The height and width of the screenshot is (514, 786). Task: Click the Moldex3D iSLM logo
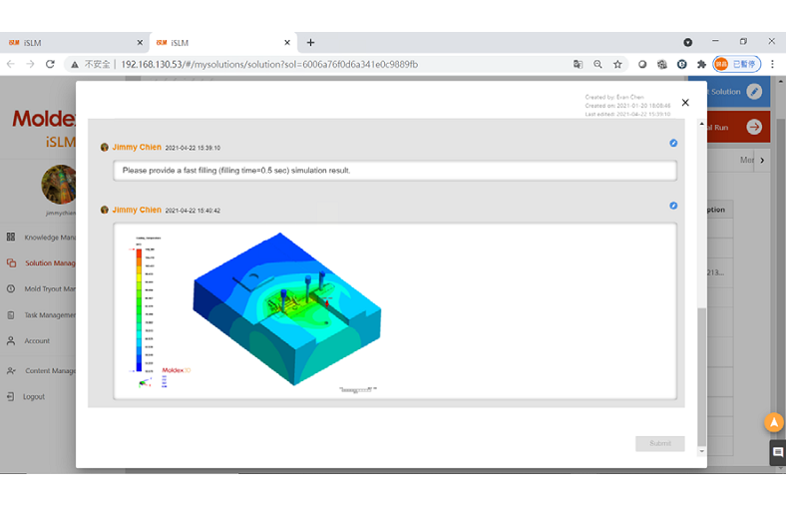coord(44,129)
